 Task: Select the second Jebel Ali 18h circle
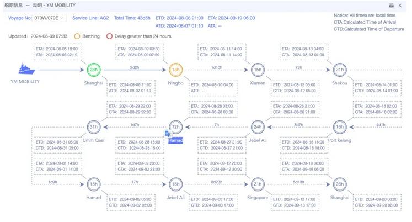[x=175, y=184]
